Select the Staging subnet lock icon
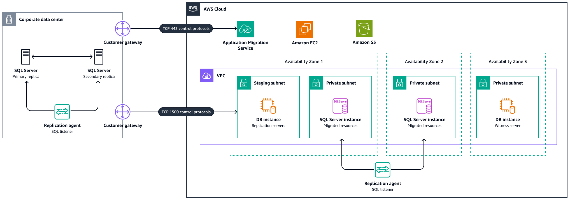570x200 pixels. 244,83
